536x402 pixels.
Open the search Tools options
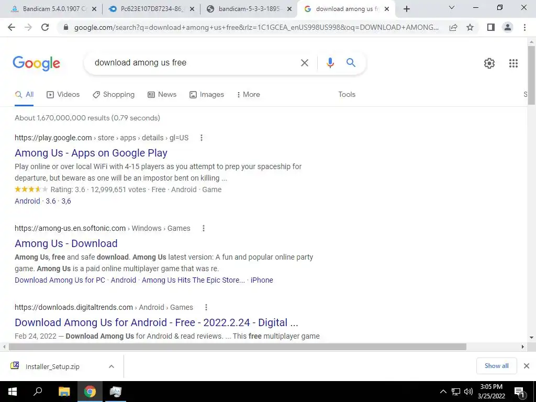pyautogui.click(x=347, y=95)
